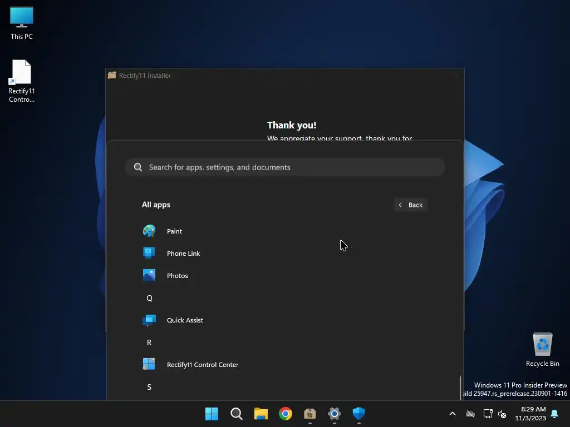Launch Google Chrome from the taskbar

[286, 414]
